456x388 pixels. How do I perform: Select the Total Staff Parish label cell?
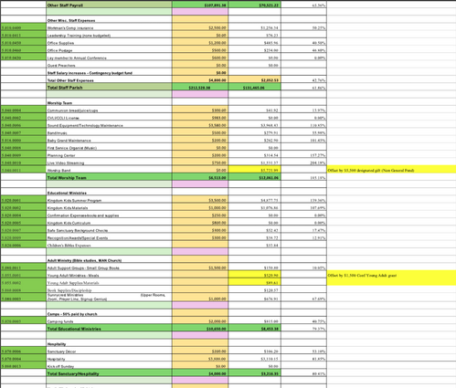point(109,87)
